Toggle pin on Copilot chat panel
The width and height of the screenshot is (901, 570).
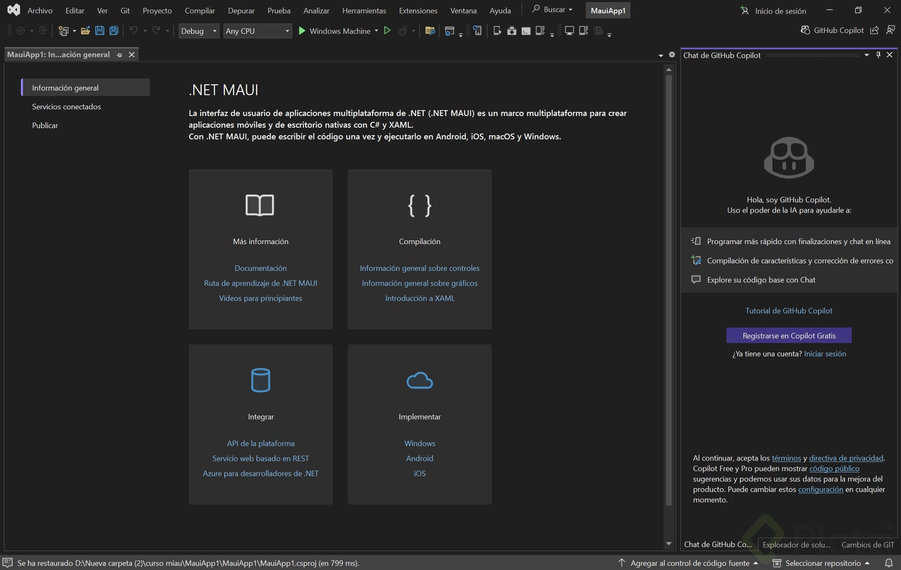pyautogui.click(x=878, y=55)
